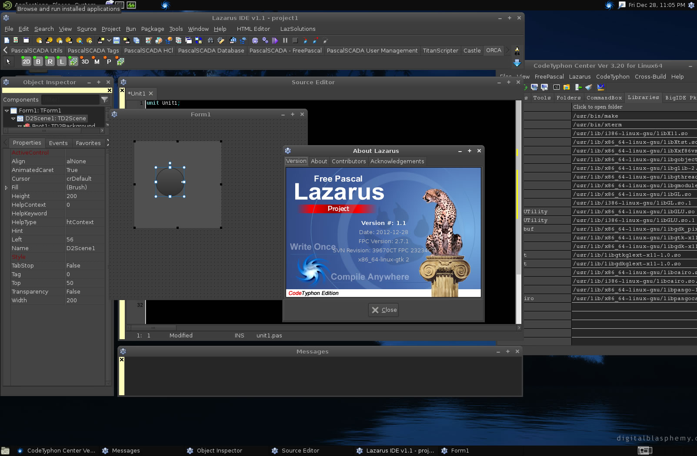Click the 64 ruler icon in CodeTyphon Center
The width and height of the screenshot is (697, 456).
coord(601,87)
